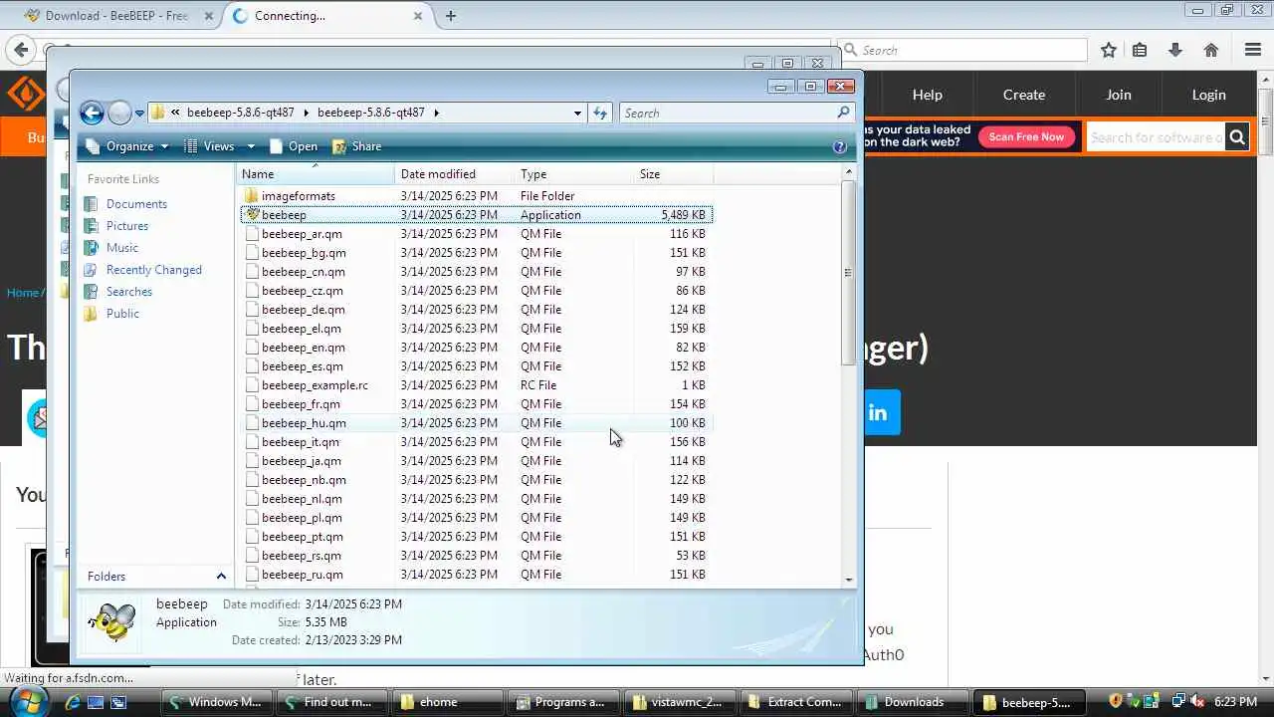
Task: Open the Explorer help question mark
Action: [x=839, y=146]
